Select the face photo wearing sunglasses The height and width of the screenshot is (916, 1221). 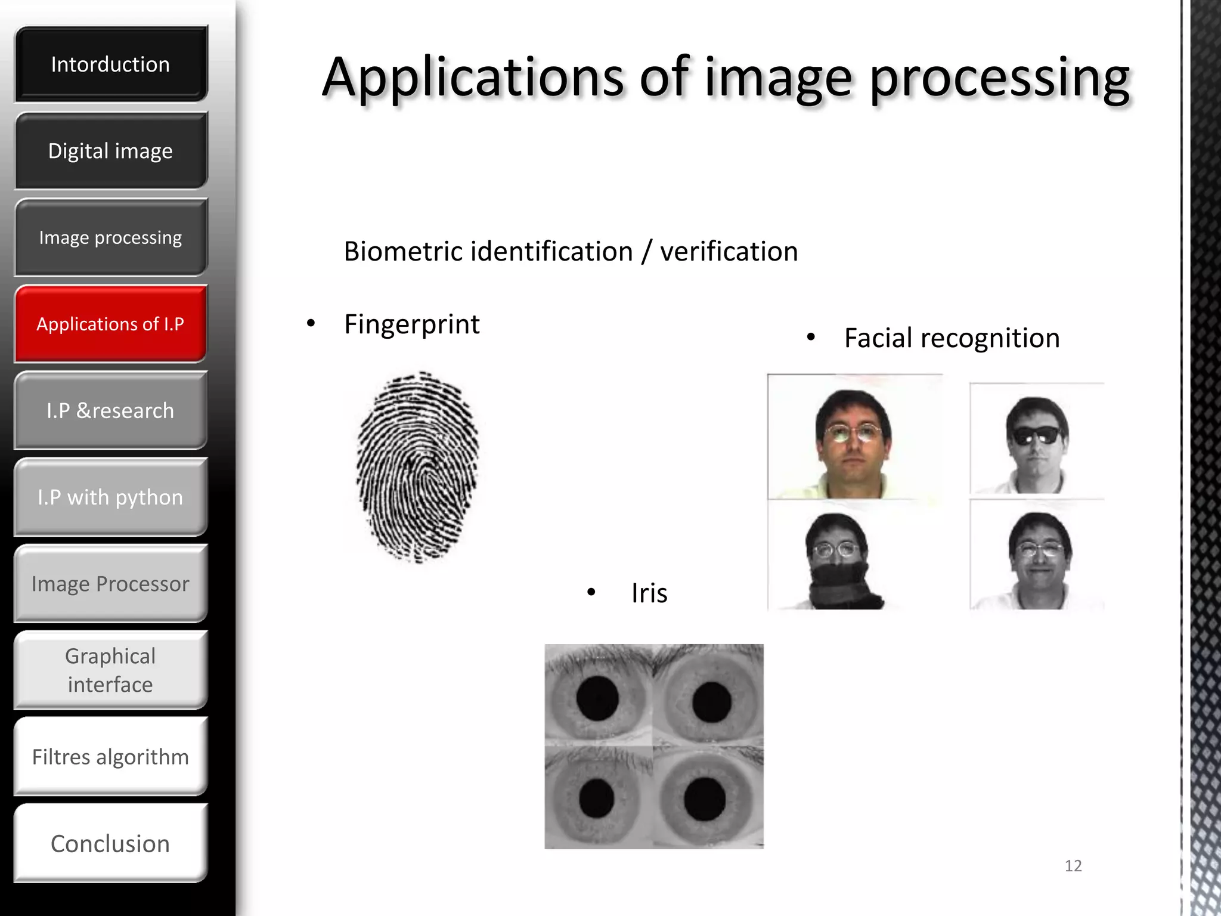pyautogui.click(x=1037, y=438)
